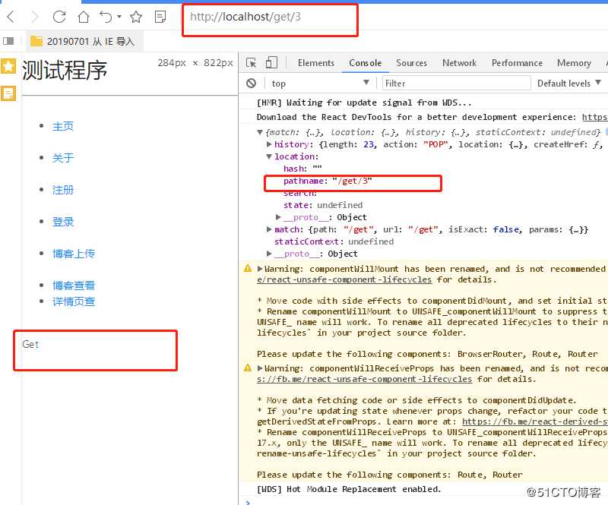Open the Default levels dropdown
The image size is (608, 505).
pyautogui.click(x=568, y=84)
